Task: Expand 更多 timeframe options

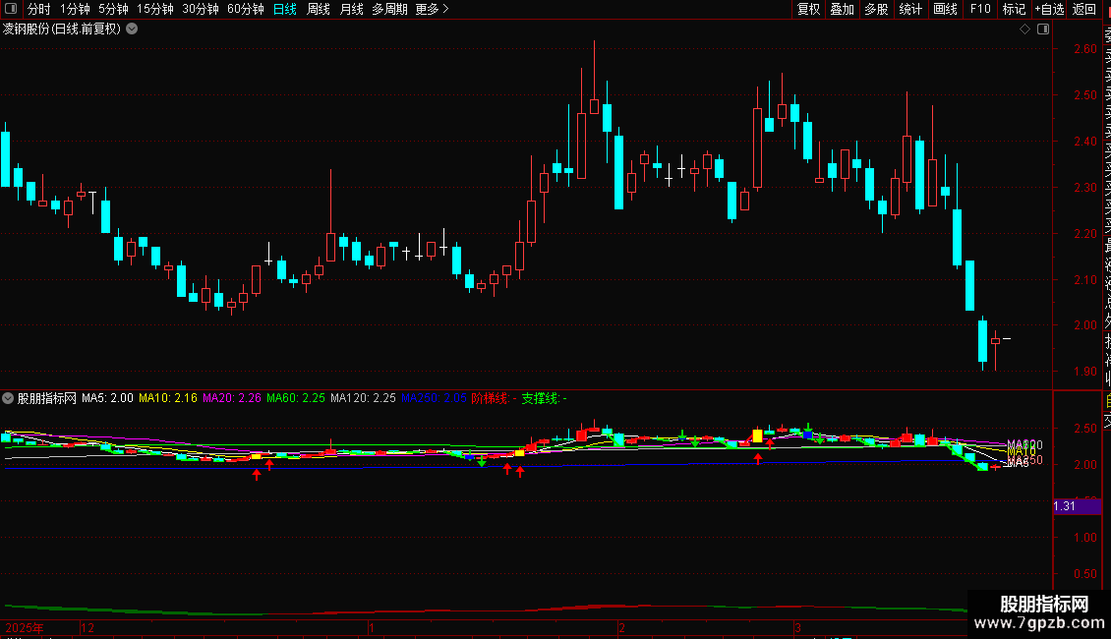Action: [x=432, y=9]
